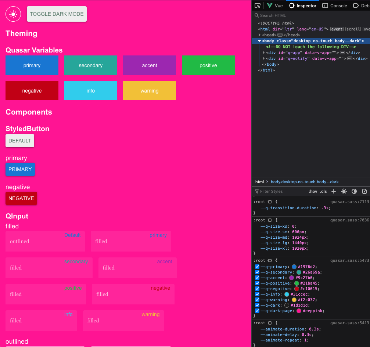Disable the --q-primary CSS variable checkbox
The width and height of the screenshot is (370, 347).
257,267
